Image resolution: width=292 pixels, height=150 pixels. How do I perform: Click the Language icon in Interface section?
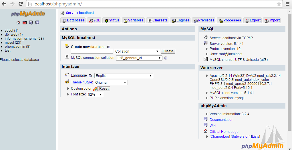click(x=67, y=75)
